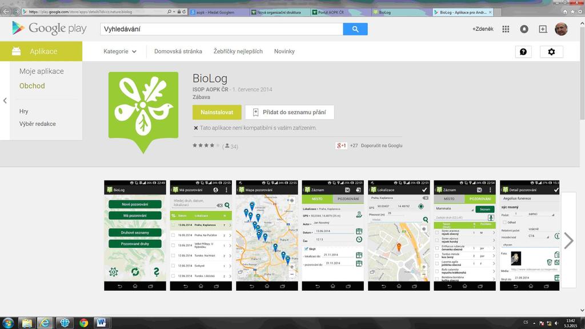Viewport: 585px width, 329px height.
Task: Launch Chrome from the taskbar
Action: click(83, 323)
